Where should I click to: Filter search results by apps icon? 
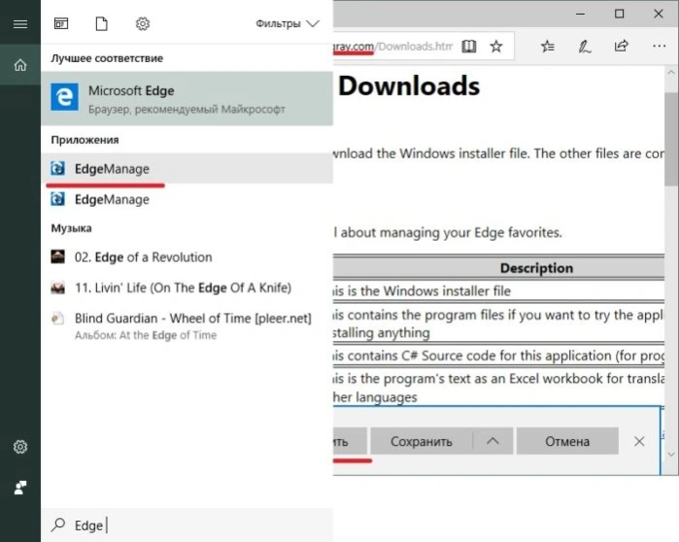[x=61, y=23]
